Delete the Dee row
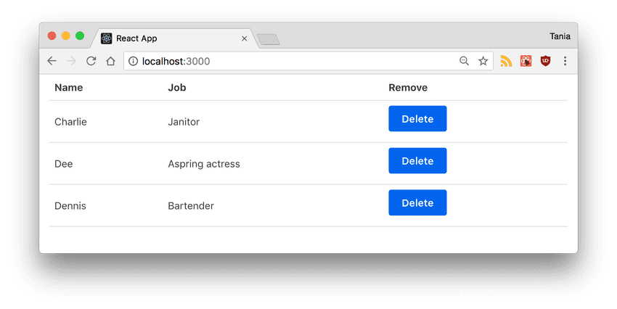The height and width of the screenshot is (309, 617). tap(417, 160)
